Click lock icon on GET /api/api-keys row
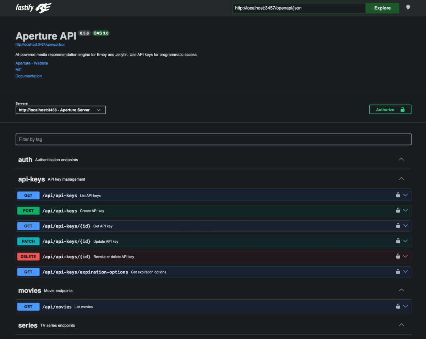Screen dimensions: 426x339 tap(398, 195)
